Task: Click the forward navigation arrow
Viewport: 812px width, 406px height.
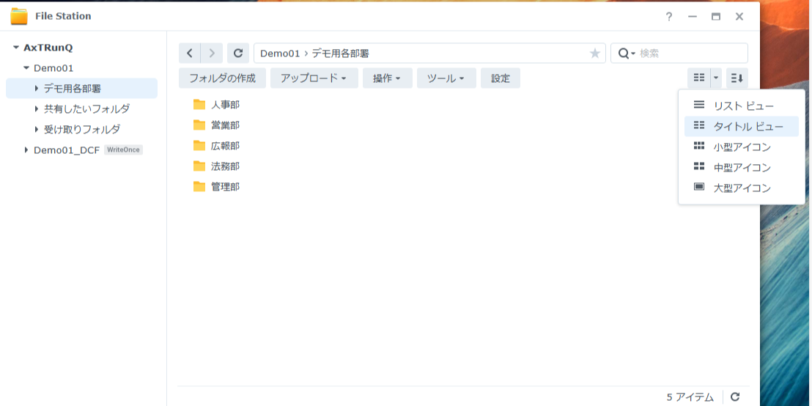Action: coord(212,53)
